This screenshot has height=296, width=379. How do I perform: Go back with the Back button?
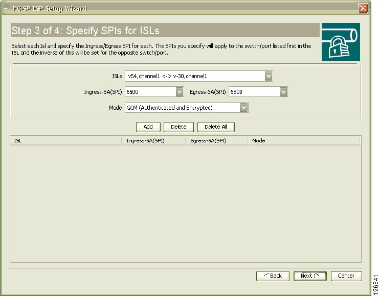(273, 276)
